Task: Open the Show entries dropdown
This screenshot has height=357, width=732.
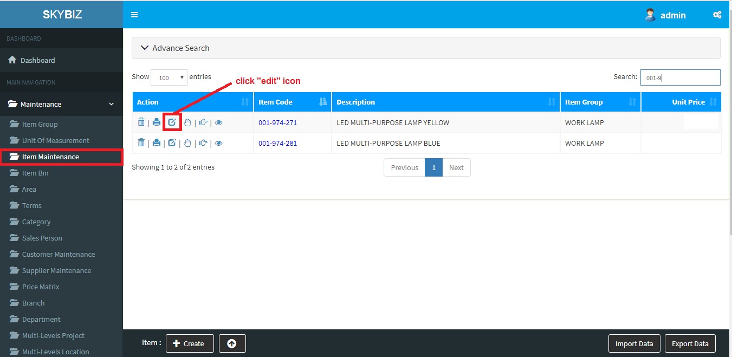Action: pyautogui.click(x=169, y=77)
